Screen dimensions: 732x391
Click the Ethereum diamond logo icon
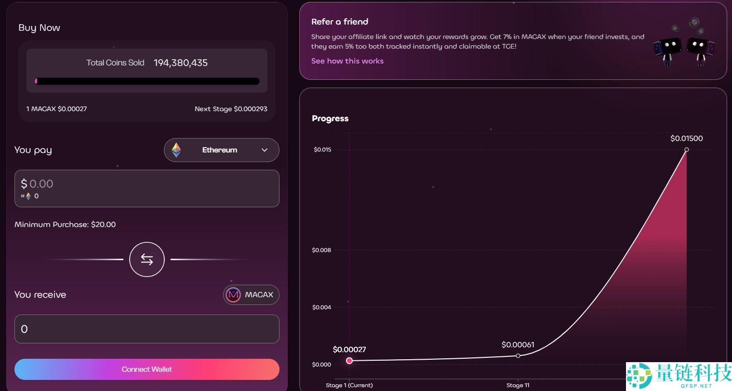[x=176, y=150]
